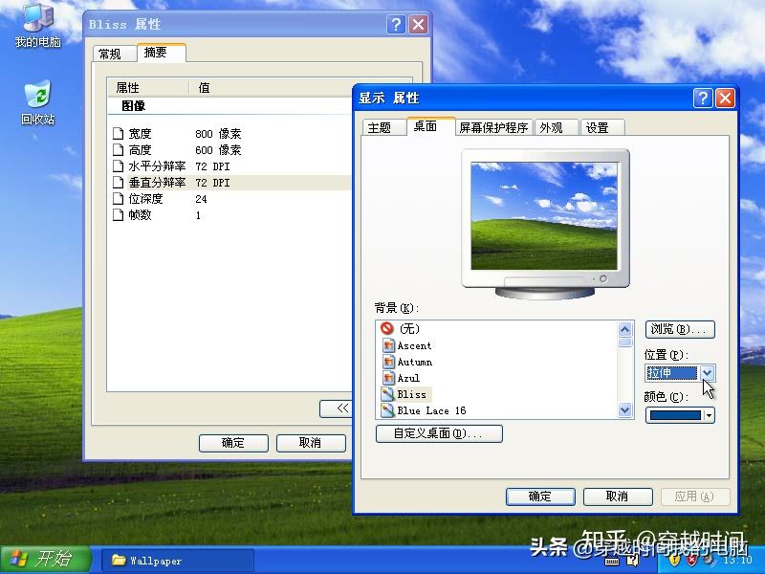Click the monitor wallpaper preview image
This screenshot has width=765, height=574.
click(543, 216)
